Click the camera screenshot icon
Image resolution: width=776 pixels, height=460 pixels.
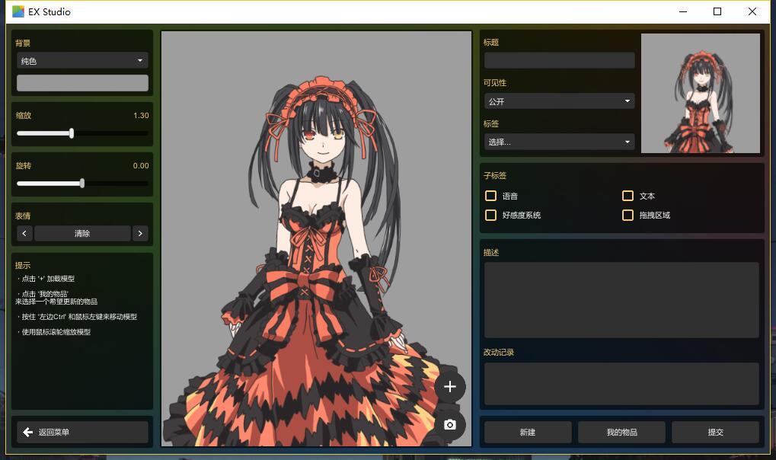[x=449, y=424]
